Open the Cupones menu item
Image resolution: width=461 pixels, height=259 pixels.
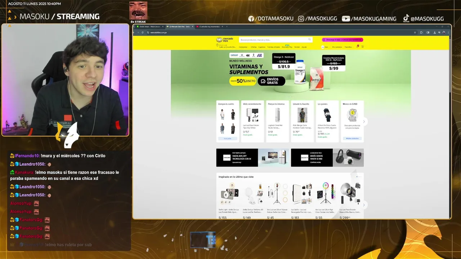[x=262, y=47]
